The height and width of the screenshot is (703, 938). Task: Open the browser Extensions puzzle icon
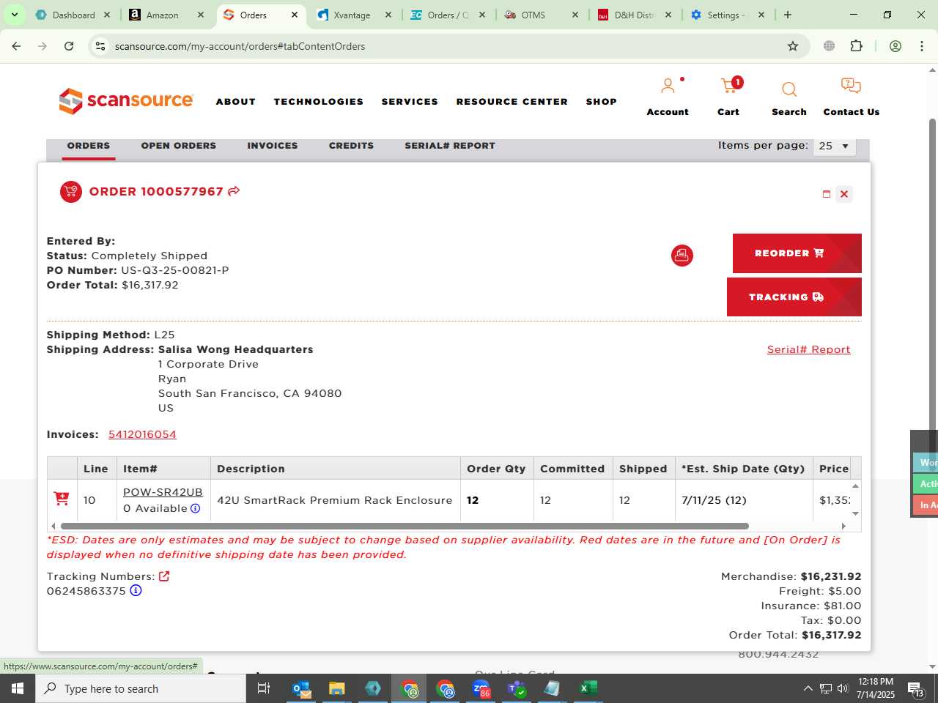(x=856, y=46)
